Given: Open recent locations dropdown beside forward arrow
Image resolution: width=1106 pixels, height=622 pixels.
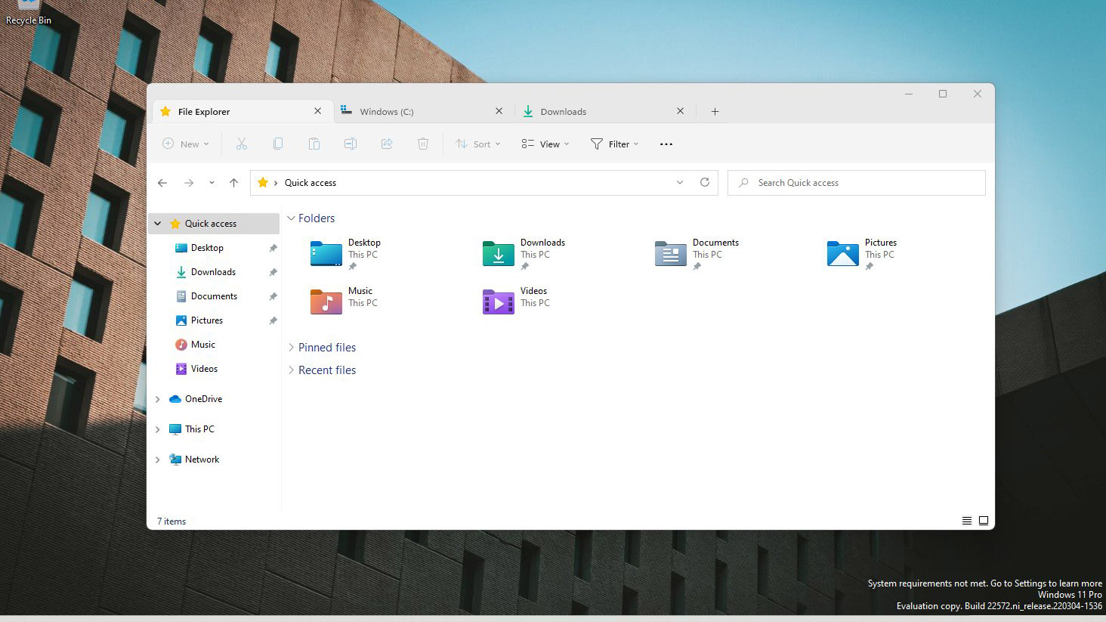Looking at the screenshot, I should (212, 183).
